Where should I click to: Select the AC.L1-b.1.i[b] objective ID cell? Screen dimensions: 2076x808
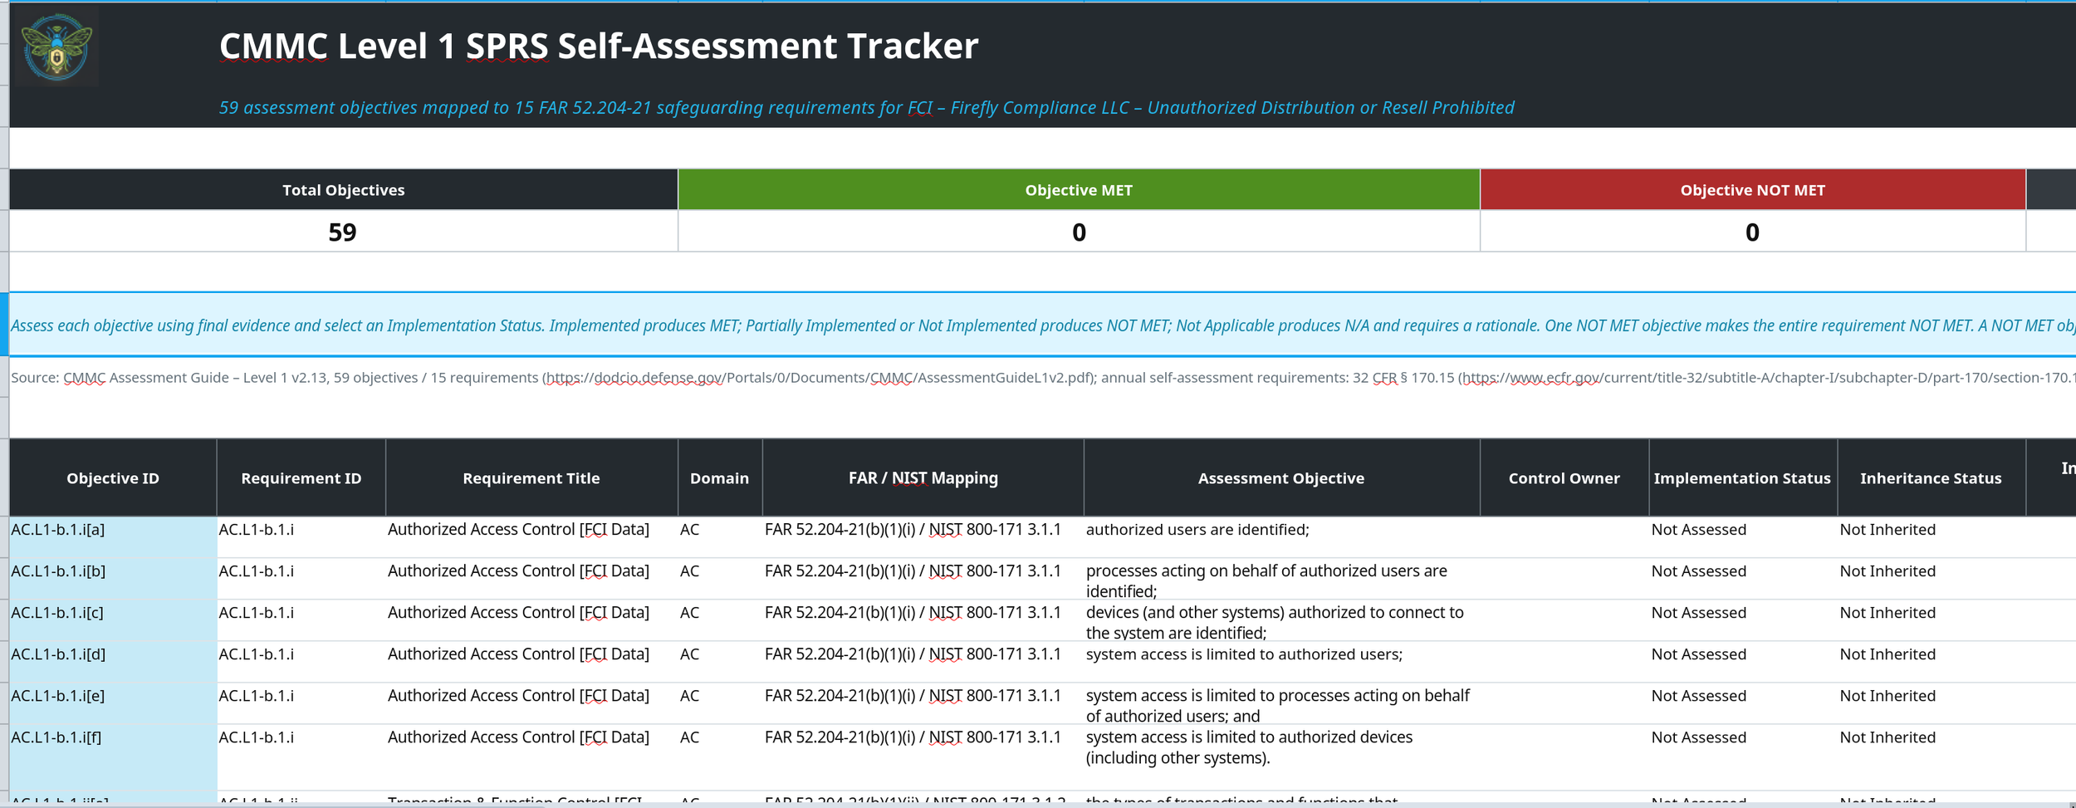tap(113, 579)
